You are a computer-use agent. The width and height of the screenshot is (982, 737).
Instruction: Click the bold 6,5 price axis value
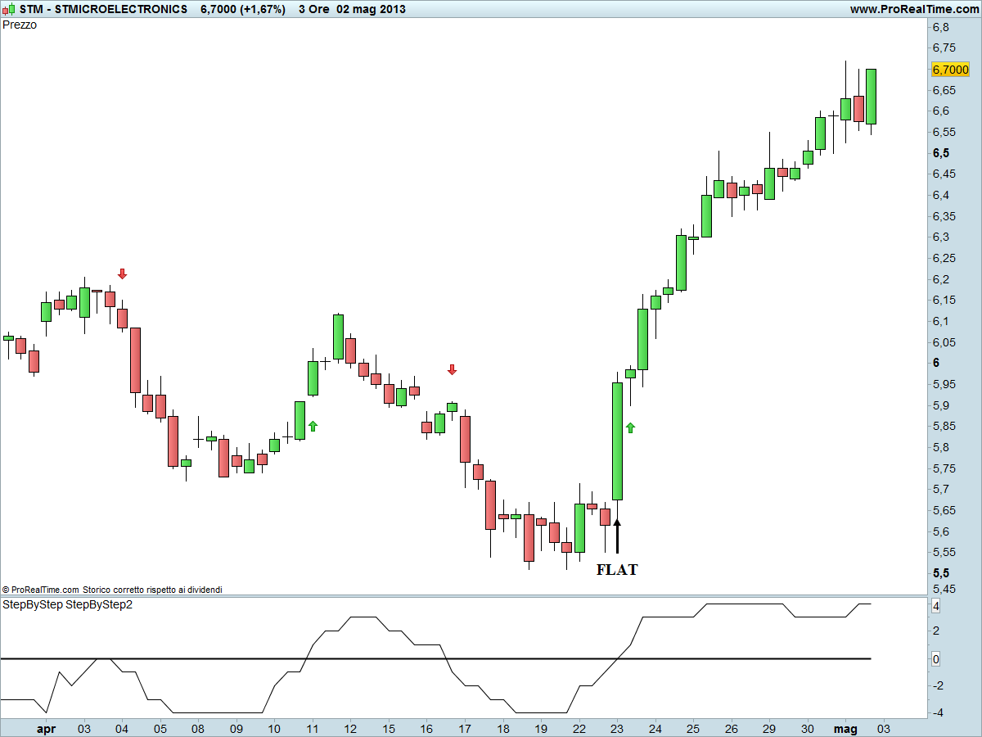pyautogui.click(x=940, y=153)
